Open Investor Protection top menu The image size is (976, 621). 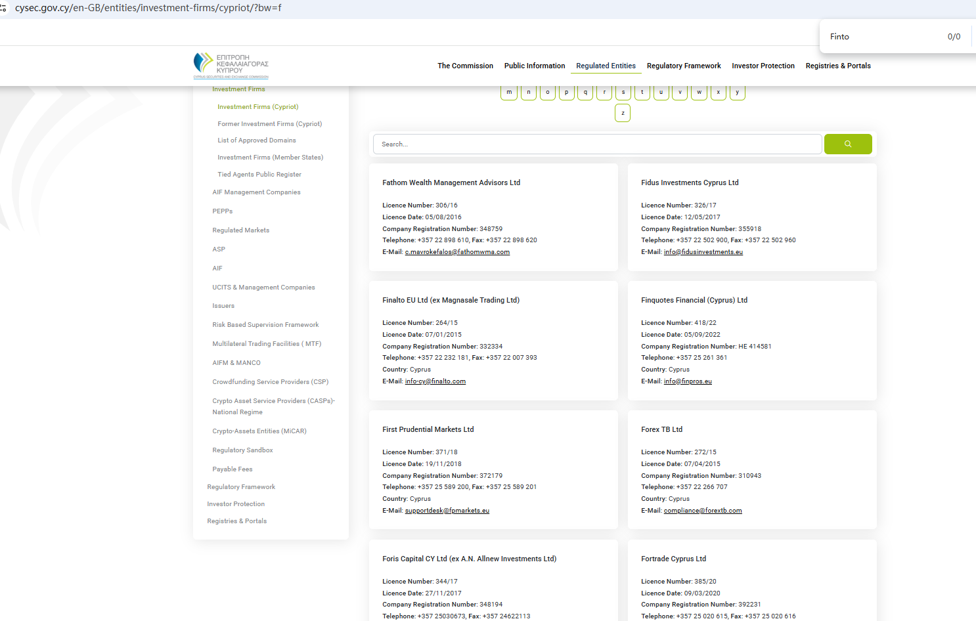coord(763,66)
